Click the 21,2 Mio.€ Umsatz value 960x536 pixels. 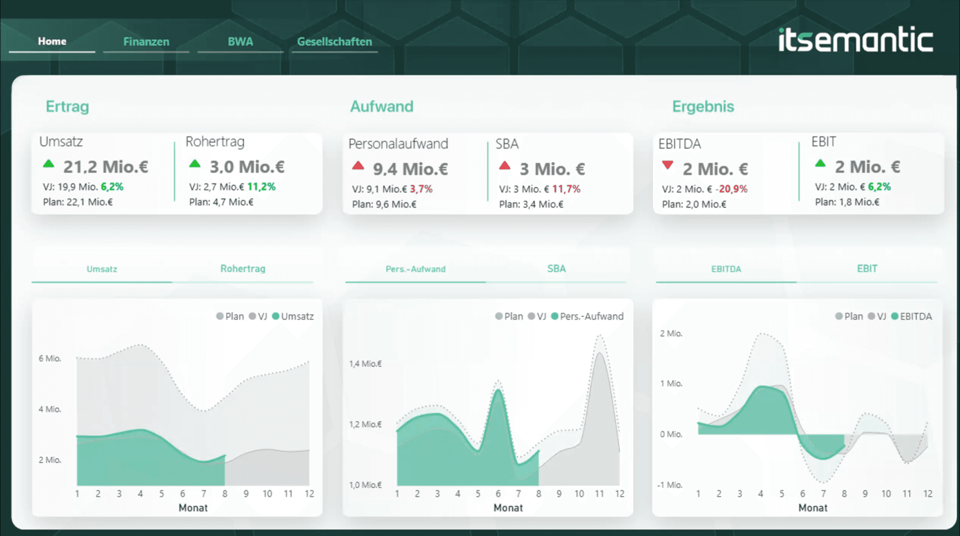(106, 167)
